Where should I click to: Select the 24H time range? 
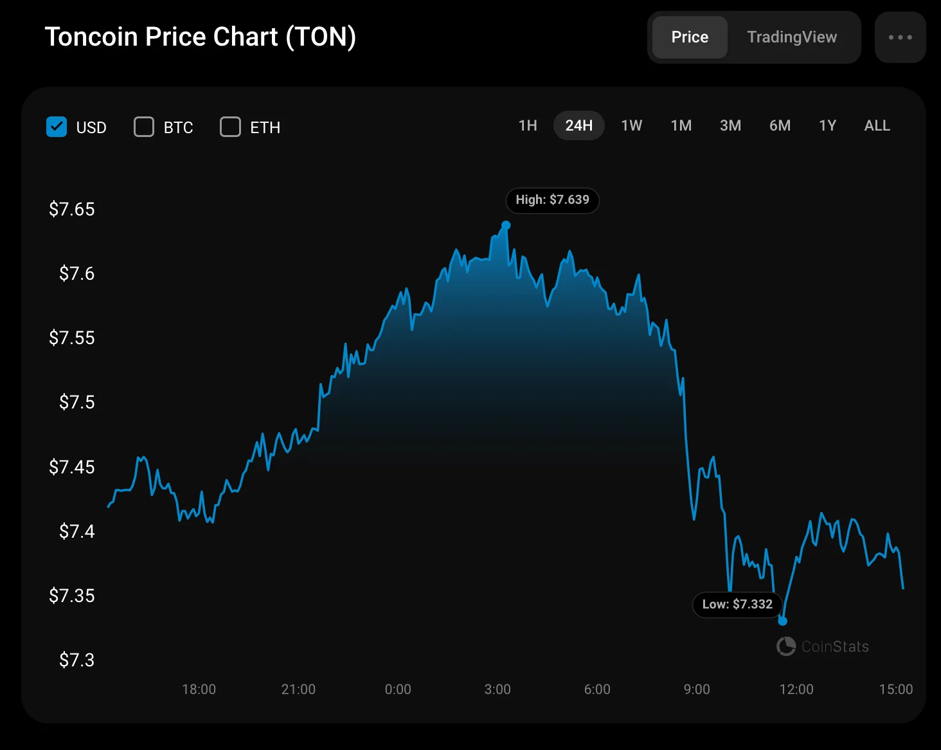pyautogui.click(x=578, y=125)
